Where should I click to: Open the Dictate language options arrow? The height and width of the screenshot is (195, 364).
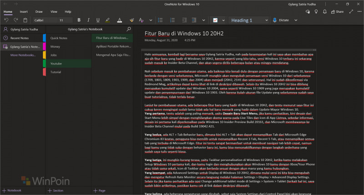tap(296, 20)
